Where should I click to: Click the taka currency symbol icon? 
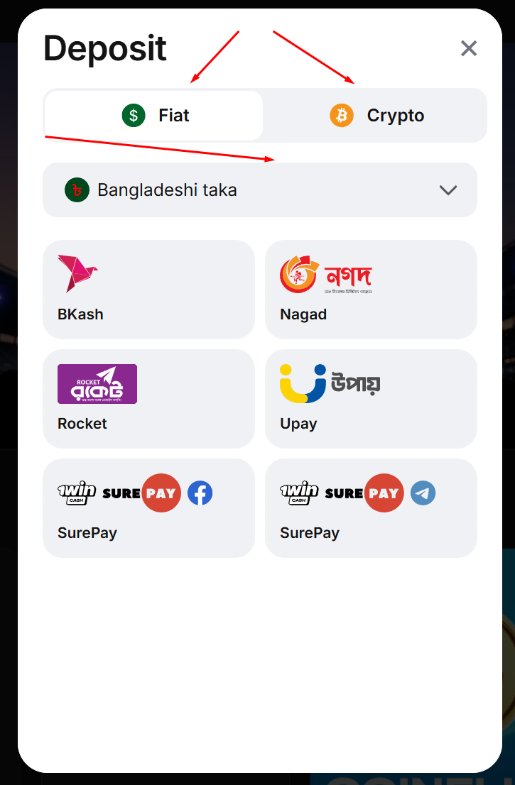(x=77, y=190)
